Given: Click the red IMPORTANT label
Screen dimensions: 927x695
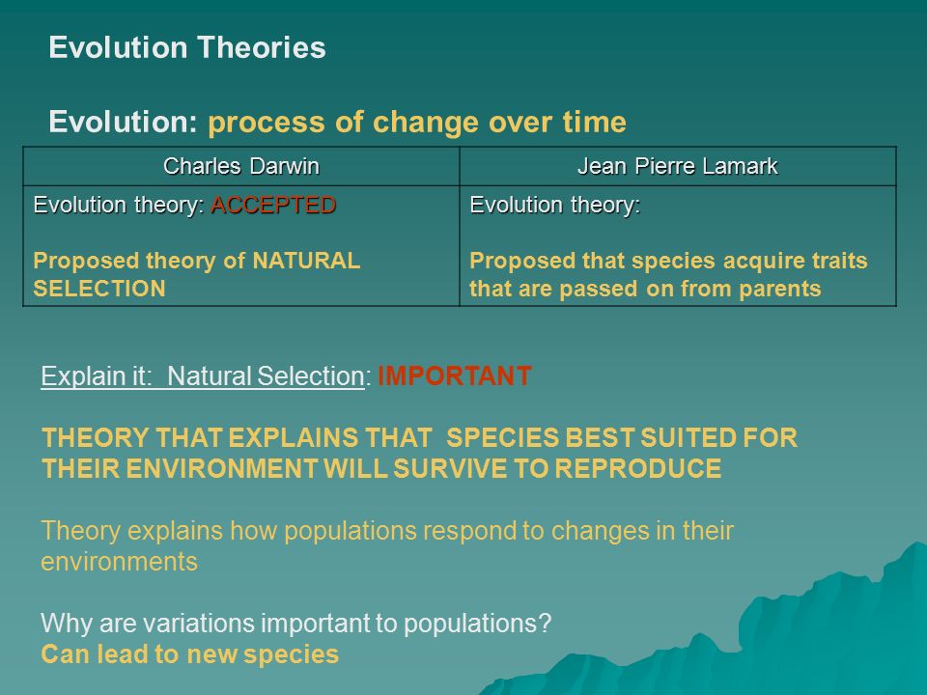Looking at the screenshot, I should tap(455, 375).
